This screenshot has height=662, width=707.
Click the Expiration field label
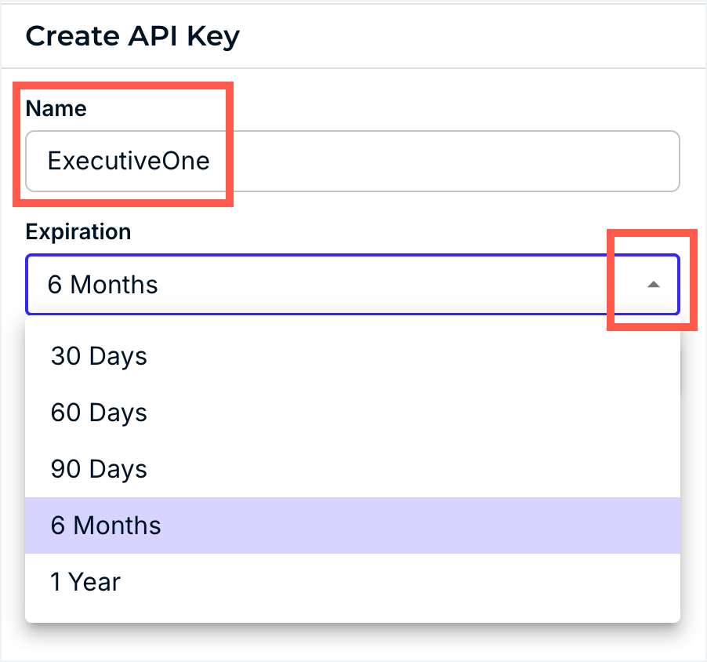coord(78,232)
